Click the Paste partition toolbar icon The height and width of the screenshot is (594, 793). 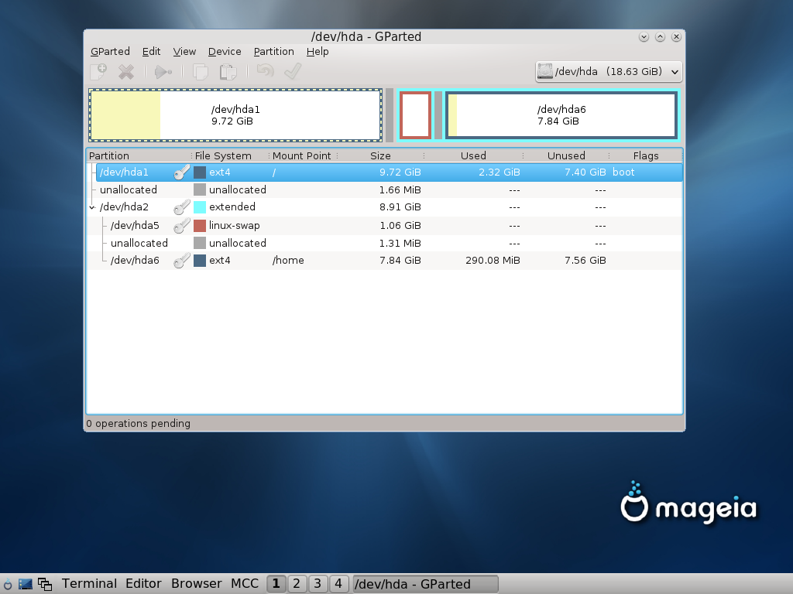point(228,72)
